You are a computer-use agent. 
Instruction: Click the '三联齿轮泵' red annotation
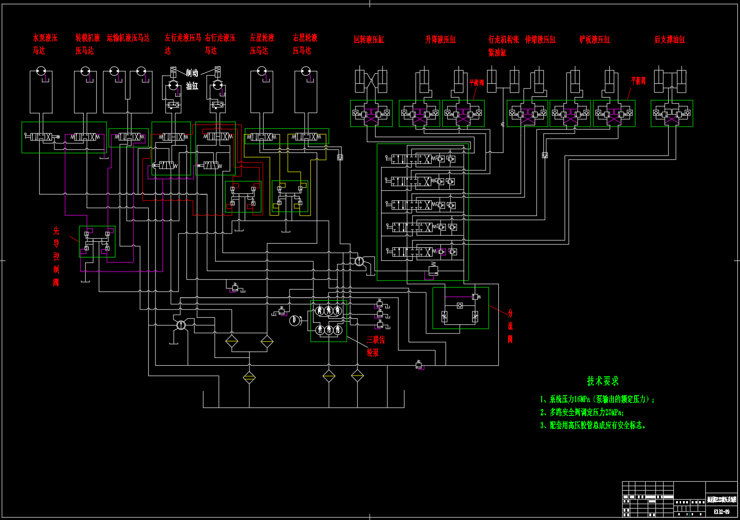(x=375, y=346)
